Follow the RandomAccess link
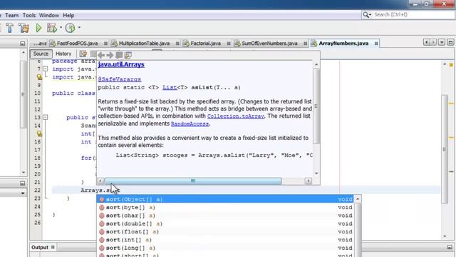This screenshot has width=456, height=257. [x=190, y=124]
